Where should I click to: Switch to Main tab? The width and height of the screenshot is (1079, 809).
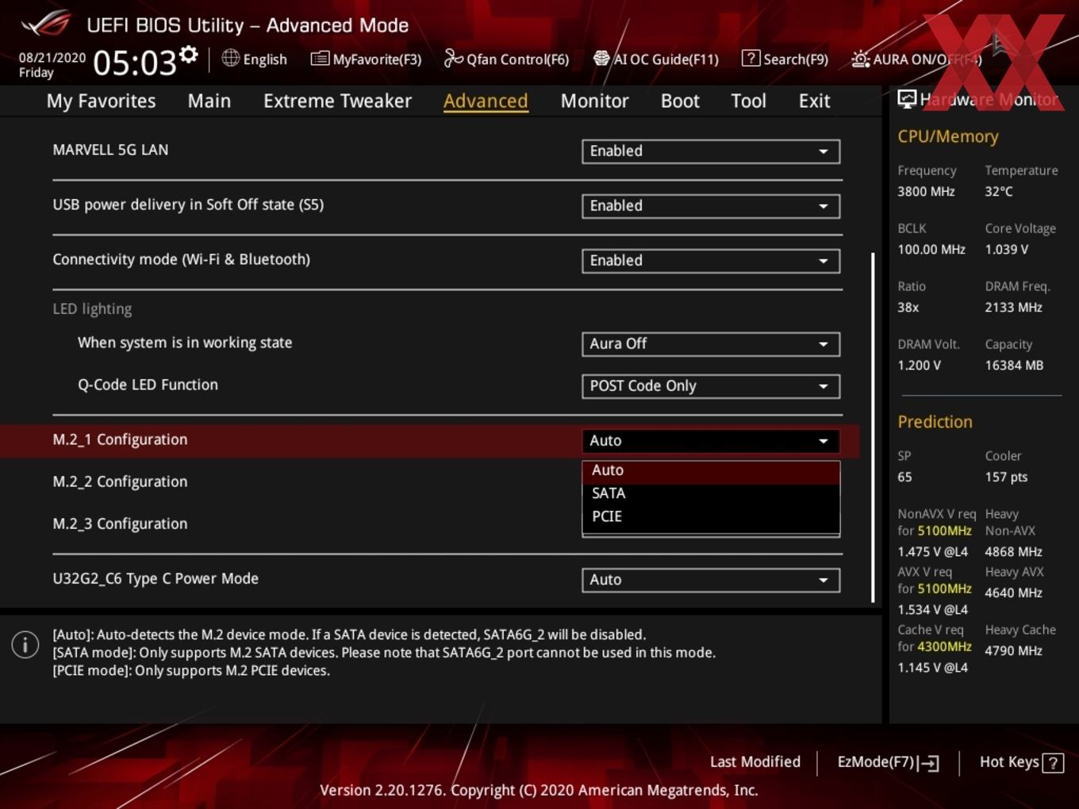209,102
